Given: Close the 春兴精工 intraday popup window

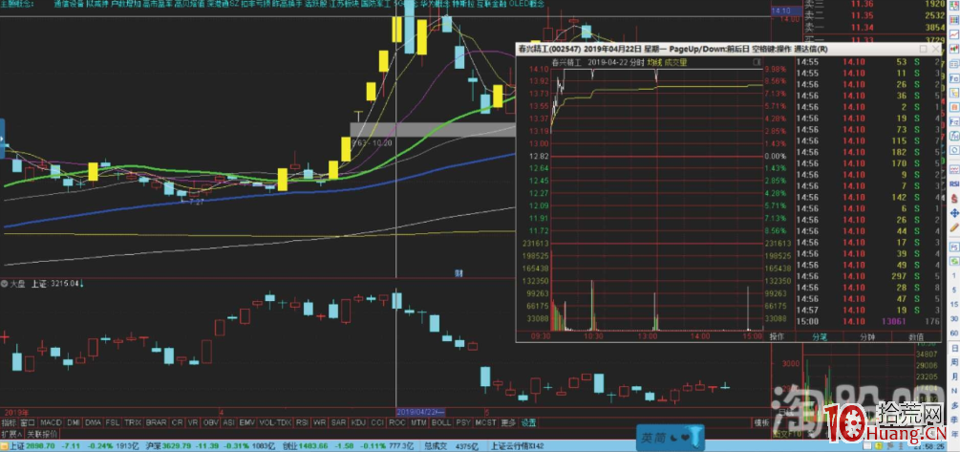Looking at the screenshot, I should click(935, 49).
